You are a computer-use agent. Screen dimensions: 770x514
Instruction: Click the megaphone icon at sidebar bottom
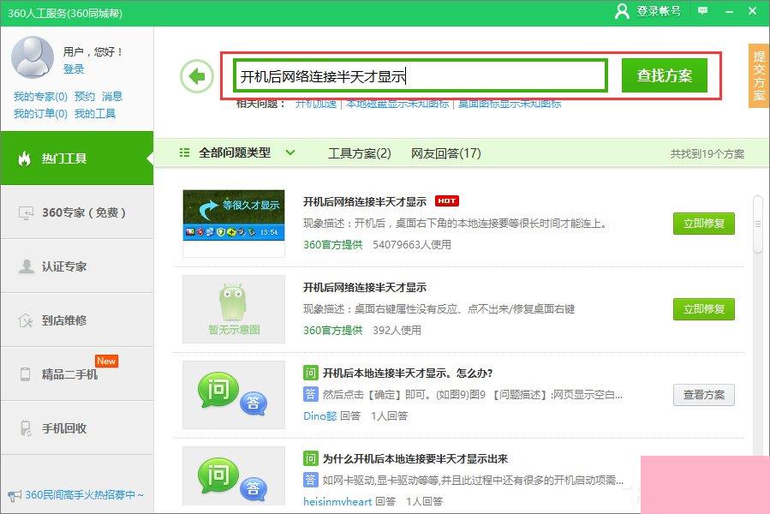(x=15, y=495)
